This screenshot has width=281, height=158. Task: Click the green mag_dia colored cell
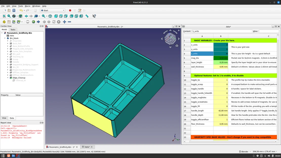(221, 58)
